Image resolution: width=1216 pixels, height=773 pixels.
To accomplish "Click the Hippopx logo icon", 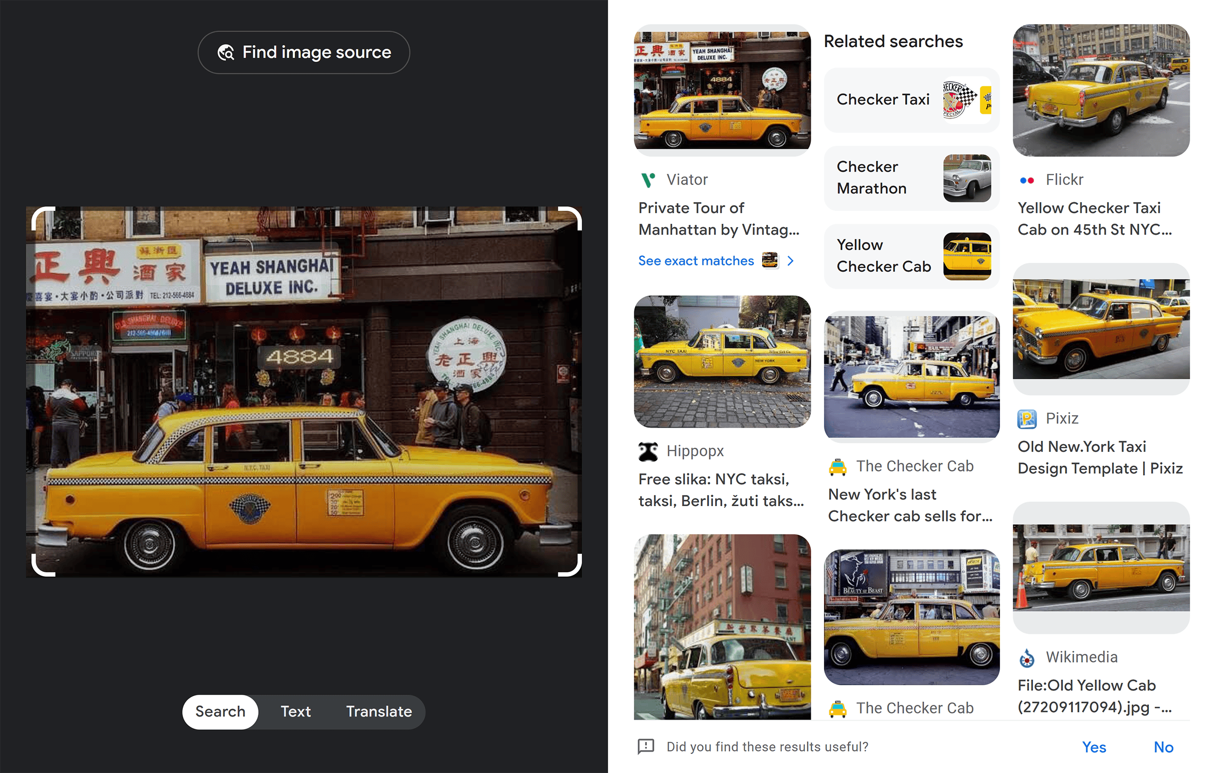I will tap(649, 451).
